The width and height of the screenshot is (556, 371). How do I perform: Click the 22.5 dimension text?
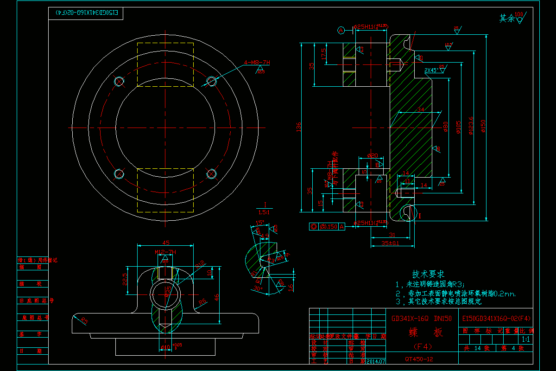point(126,280)
